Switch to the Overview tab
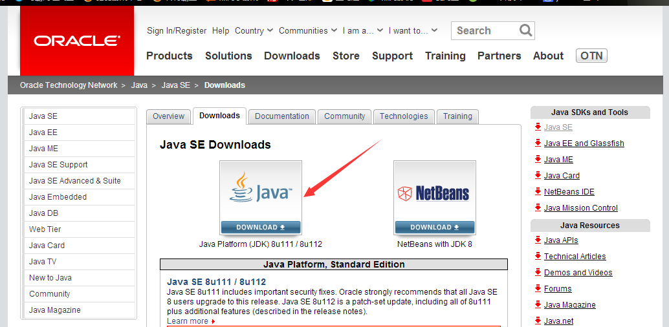669x327 pixels. 168,116
